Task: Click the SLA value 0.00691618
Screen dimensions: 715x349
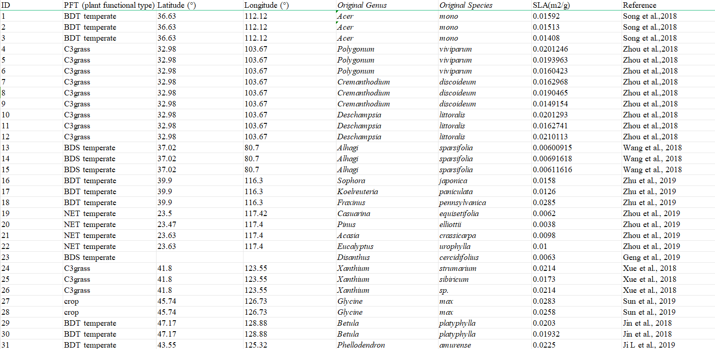Action: (x=552, y=159)
